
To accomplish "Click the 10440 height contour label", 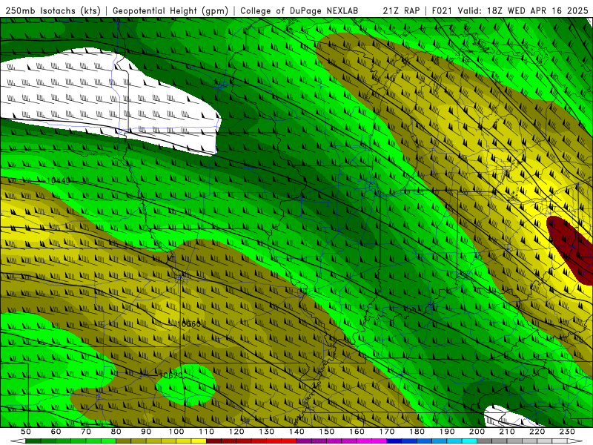I will [59, 181].
